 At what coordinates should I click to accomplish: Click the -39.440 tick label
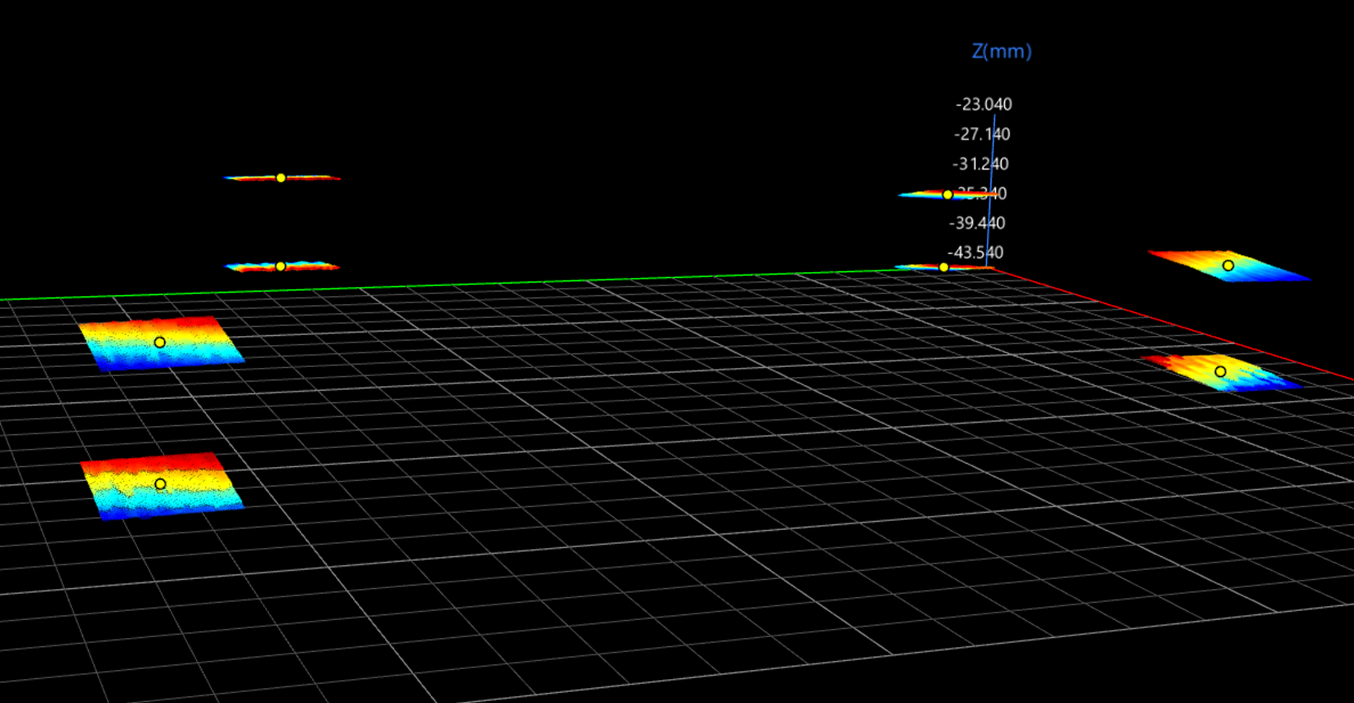pos(977,223)
